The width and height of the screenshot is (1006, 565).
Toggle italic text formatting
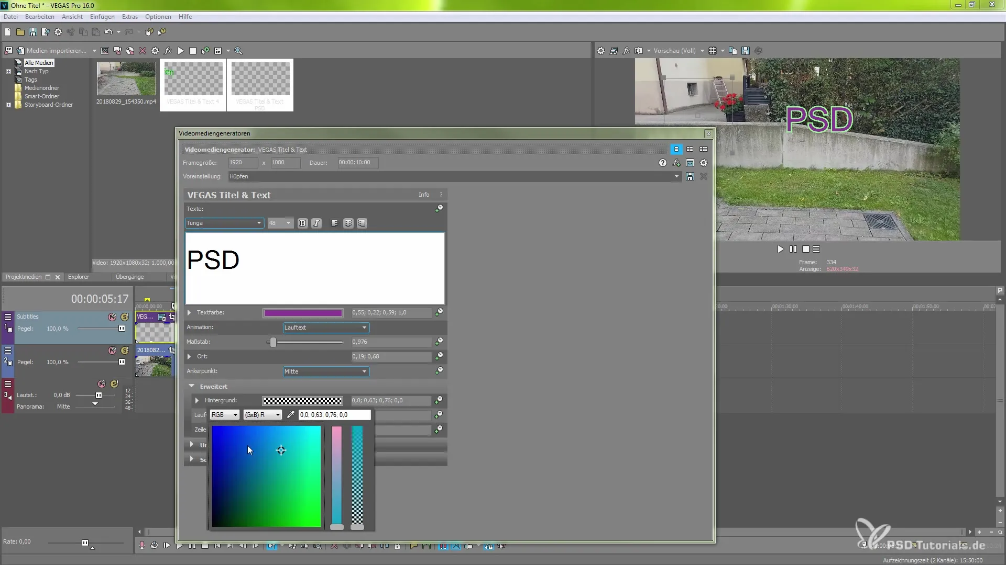(316, 223)
